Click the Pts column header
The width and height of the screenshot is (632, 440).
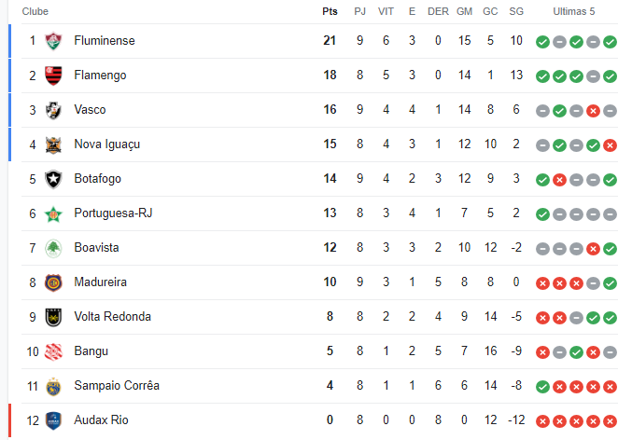330,12
